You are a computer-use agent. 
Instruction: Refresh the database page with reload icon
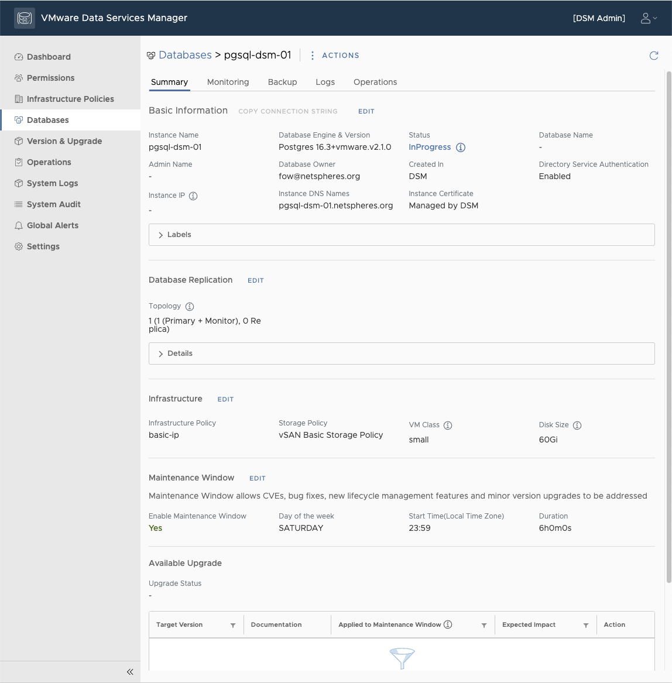pyautogui.click(x=654, y=56)
